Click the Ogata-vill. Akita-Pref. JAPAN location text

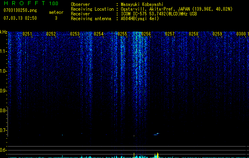(x=177, y=9)
